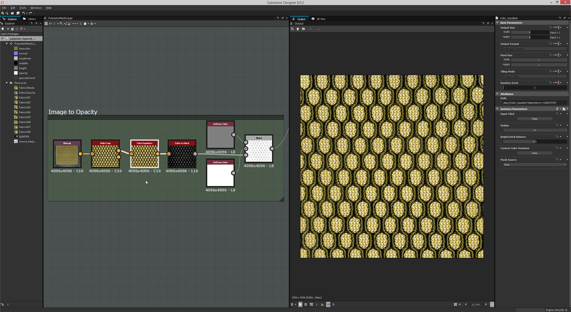Select the green play button in Explorer panel
The image size is (571, 312).
pyautogui.click(x=8, y=29)
